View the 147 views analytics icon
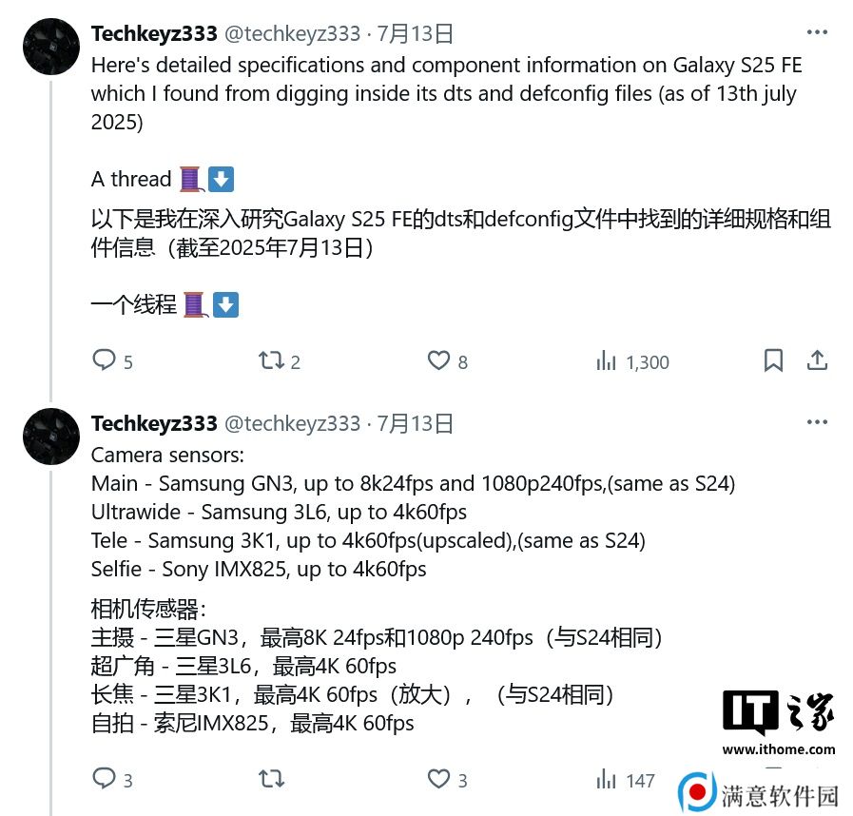 tap(625, 780)
